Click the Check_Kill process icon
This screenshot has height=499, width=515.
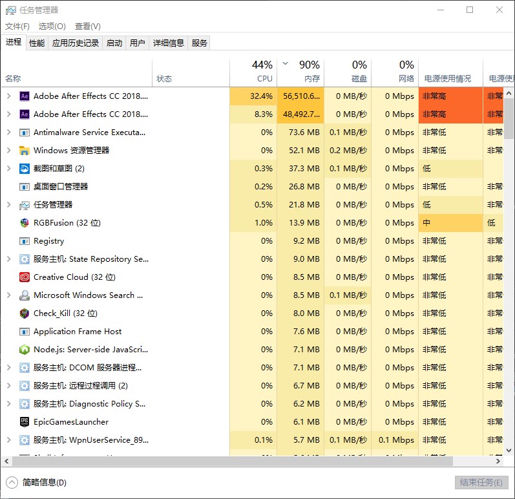[x=25, y=313]
